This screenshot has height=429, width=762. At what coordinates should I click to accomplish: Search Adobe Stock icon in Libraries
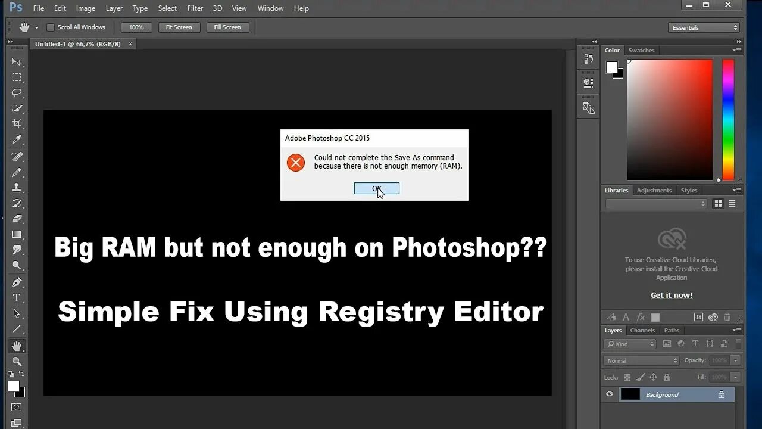(699, 318)
